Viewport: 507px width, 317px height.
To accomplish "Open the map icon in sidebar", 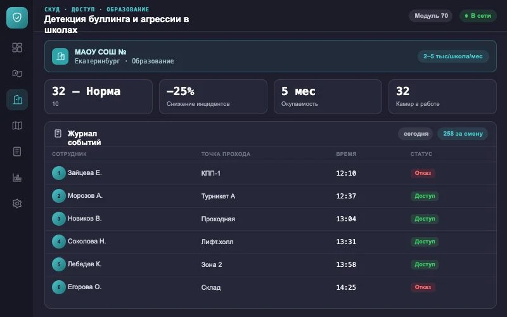I will [x=17, y=126].
